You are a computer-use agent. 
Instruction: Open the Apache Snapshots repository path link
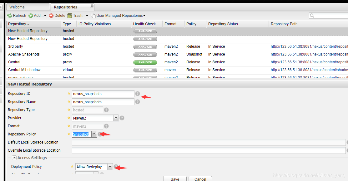point(309,54)
